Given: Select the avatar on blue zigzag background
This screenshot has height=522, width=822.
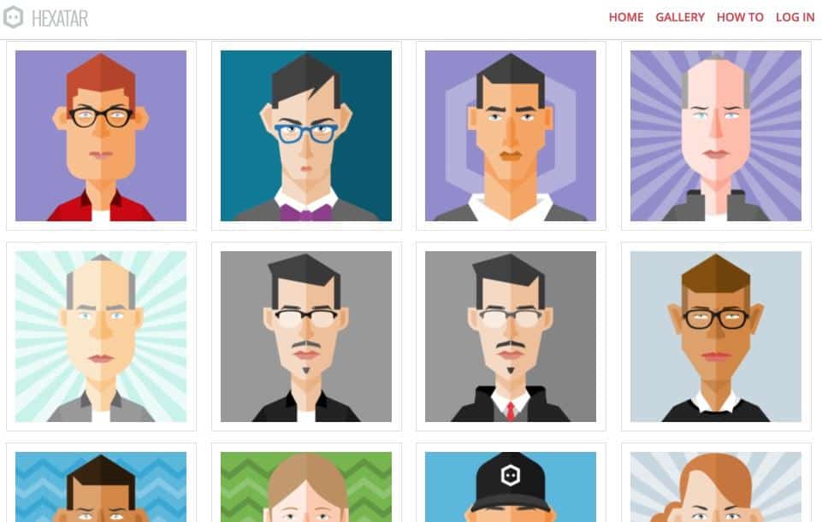Looking at the screenshot, I should pyautogui.click(x=101, y=487).
